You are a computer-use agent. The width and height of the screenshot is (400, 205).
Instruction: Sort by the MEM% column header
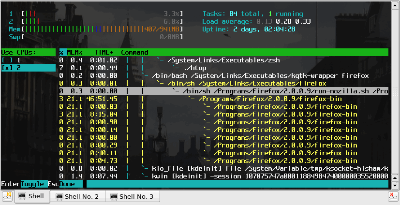[75, 52]
